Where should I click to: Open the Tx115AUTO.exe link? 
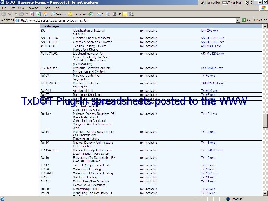pyautogui.click(x=212, y=150)
